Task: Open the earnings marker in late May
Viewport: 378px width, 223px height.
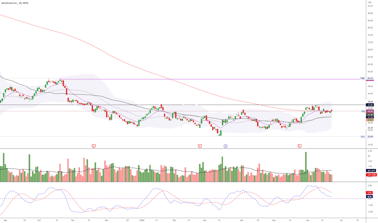Action: [299, 146]
